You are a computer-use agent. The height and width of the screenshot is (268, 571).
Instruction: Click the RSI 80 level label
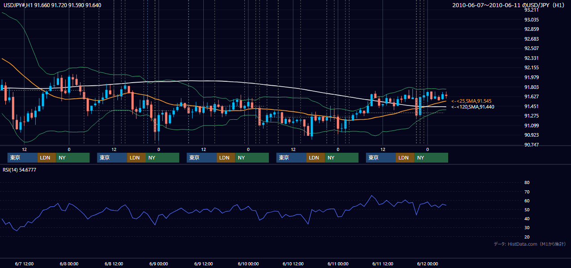point(527,183)
